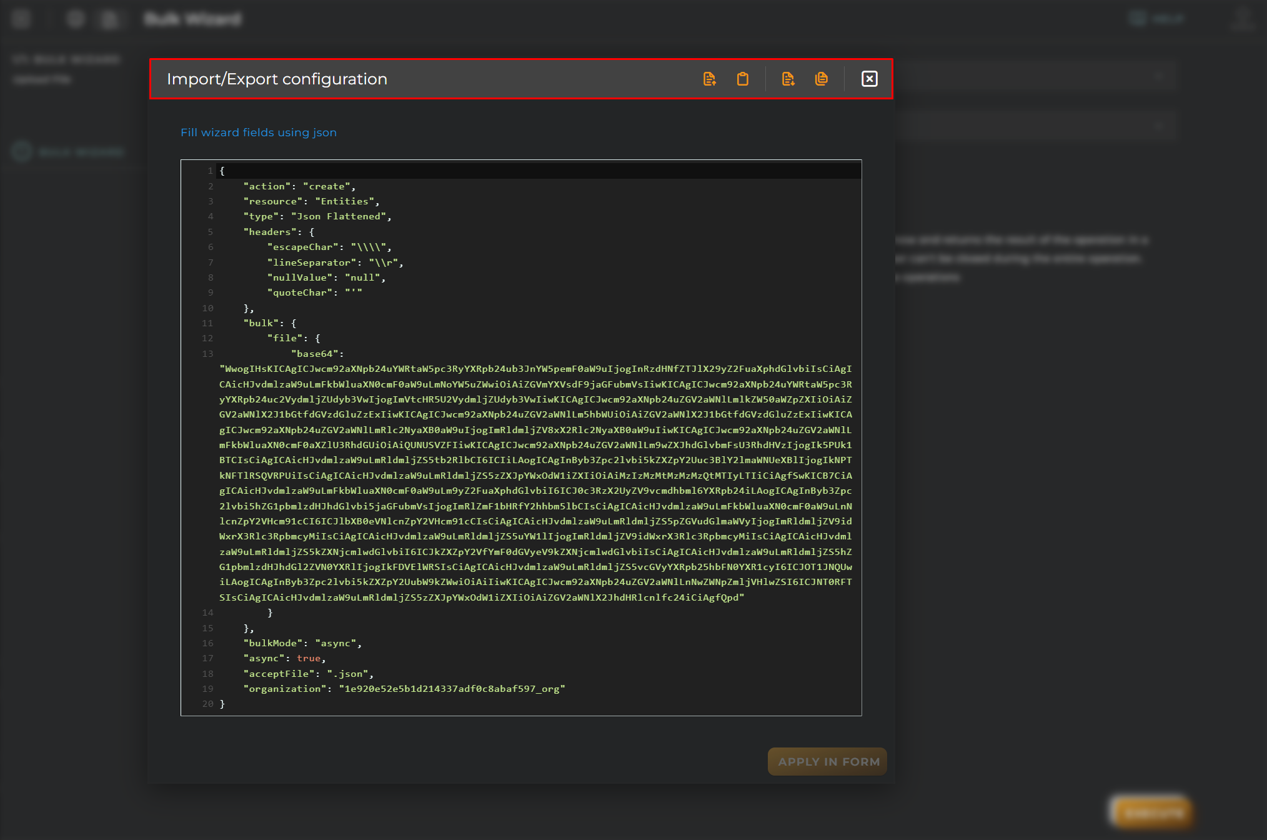Viewport: 1267px width, 840px height.
Task: Click the "nullValue": "null" line
Action: (x=326, y=277)
